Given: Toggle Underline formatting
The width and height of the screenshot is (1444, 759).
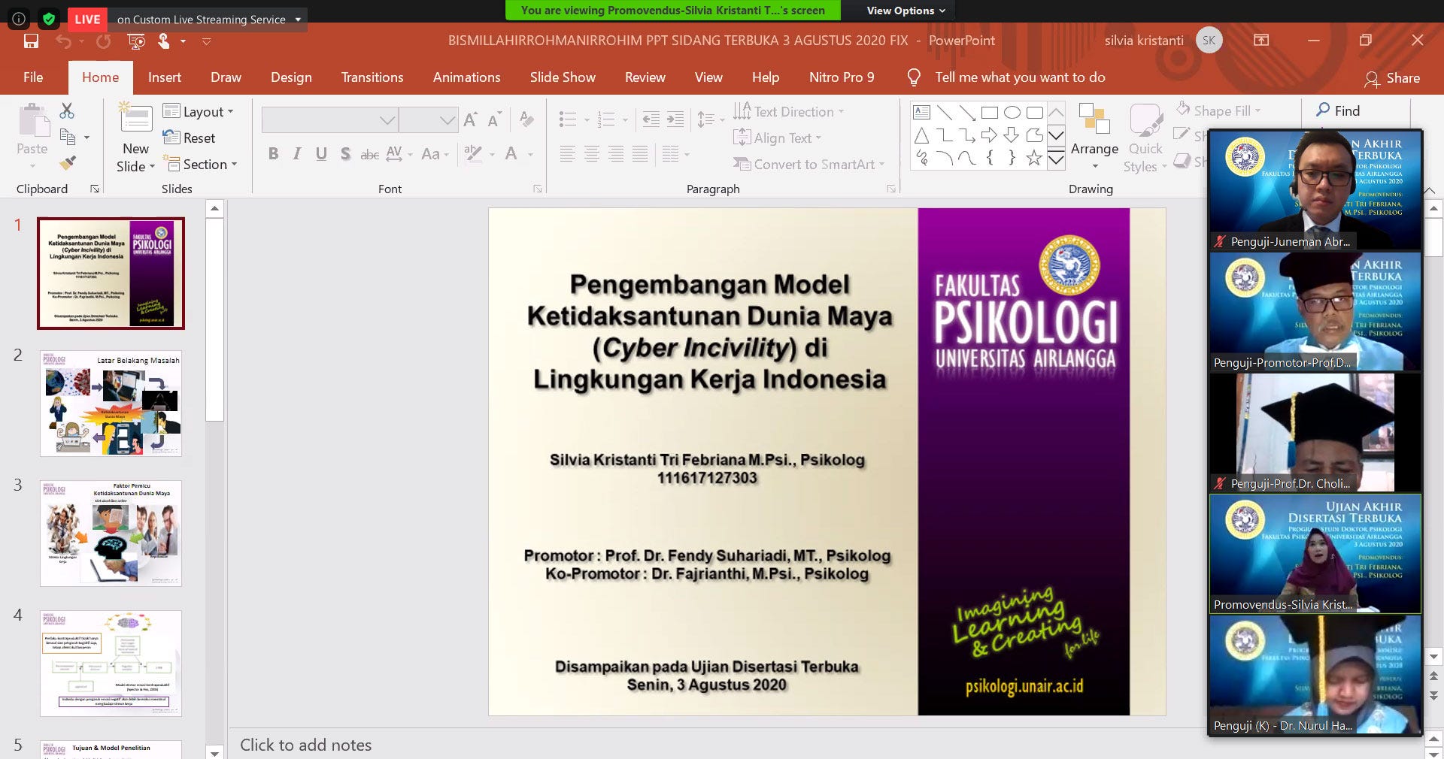Looking at the screenshot, I should click(x=321, y=154).
